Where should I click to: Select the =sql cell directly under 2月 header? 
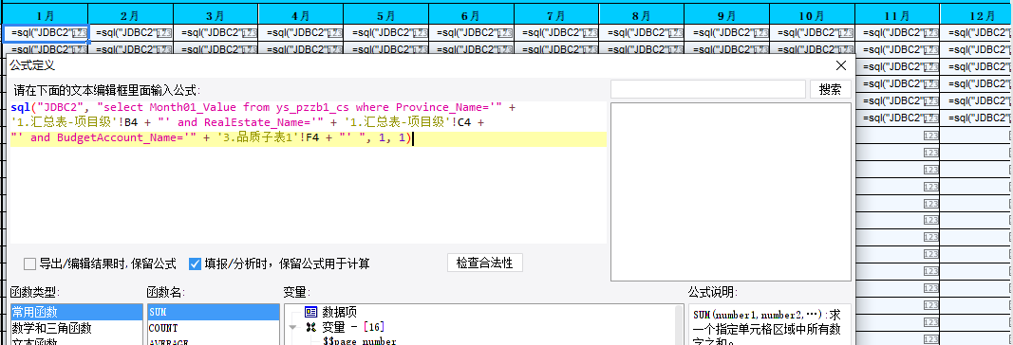tap(130, 33)
